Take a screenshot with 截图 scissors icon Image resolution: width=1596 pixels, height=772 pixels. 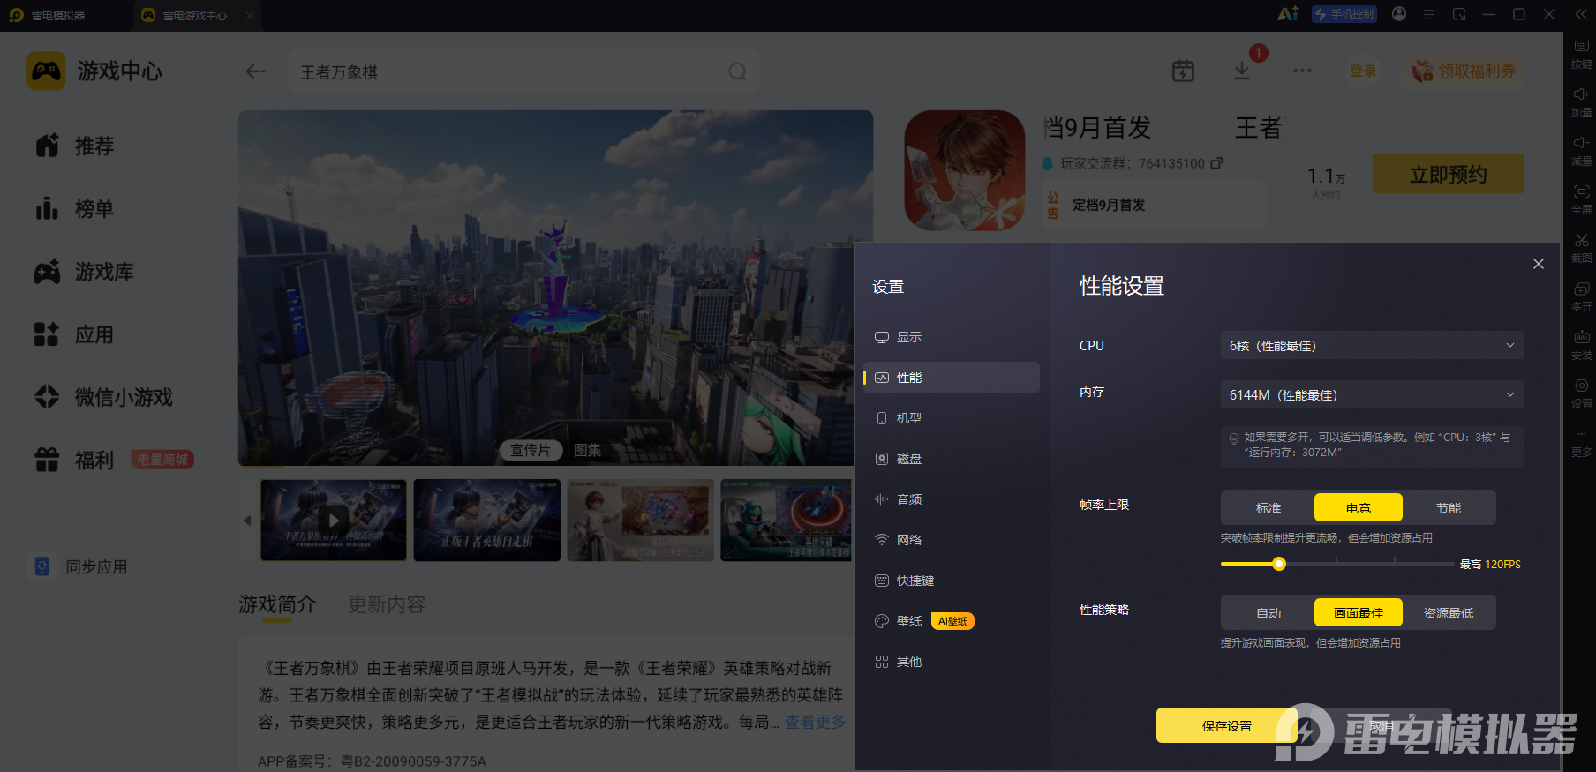tap(1581, 247)
